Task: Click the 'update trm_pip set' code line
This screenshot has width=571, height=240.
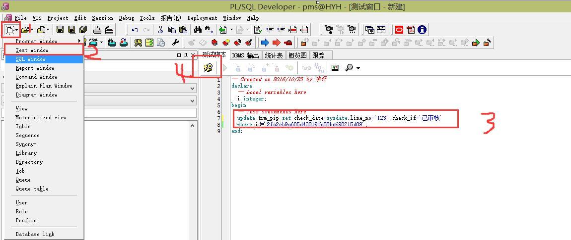Action: (x=339, y=118)
